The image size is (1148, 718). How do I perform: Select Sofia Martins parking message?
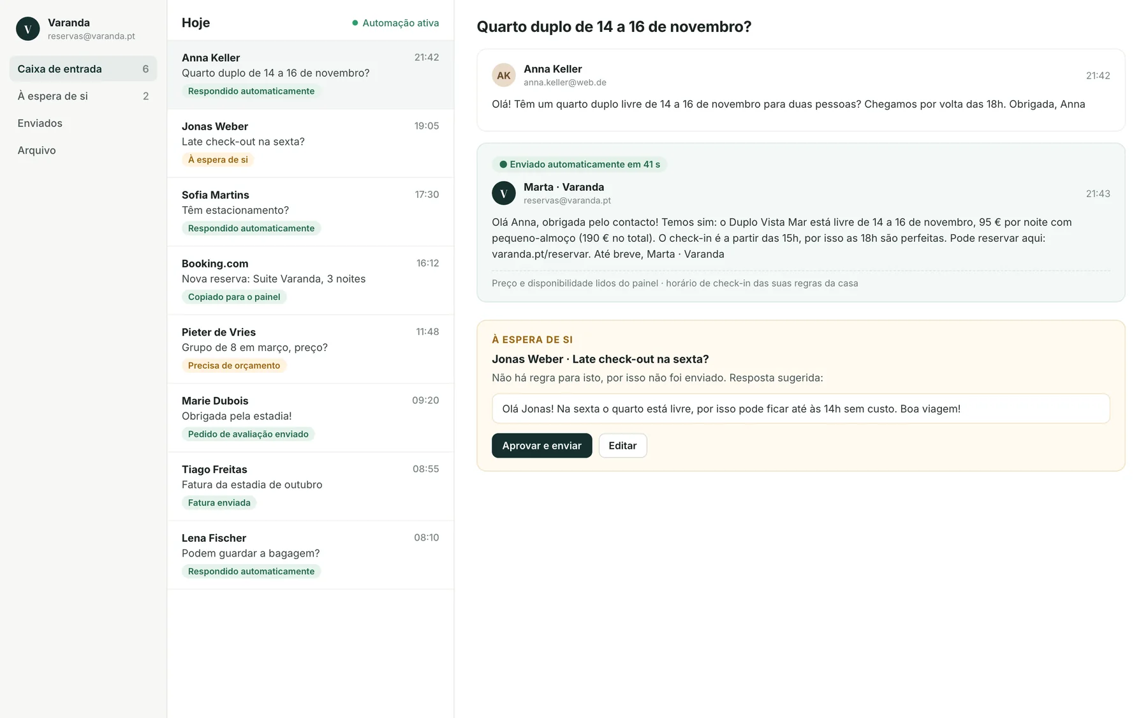[311, 212]
